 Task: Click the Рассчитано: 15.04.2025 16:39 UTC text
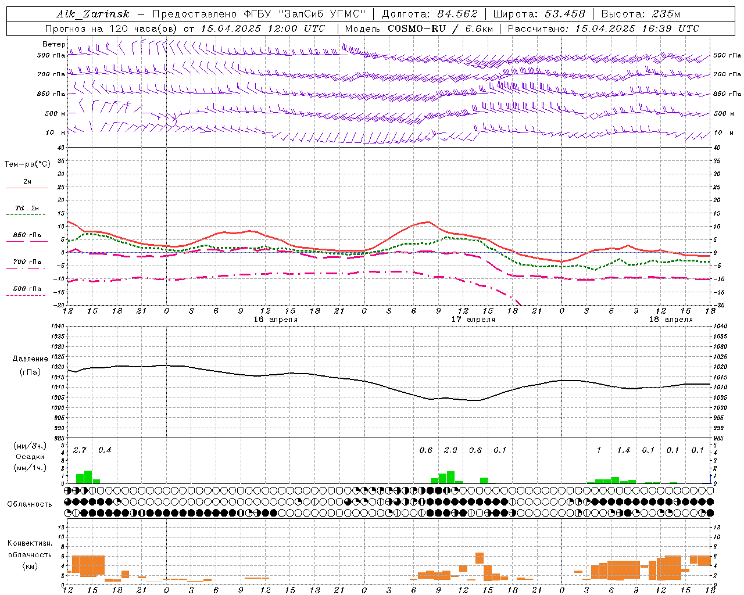(603, 28)
